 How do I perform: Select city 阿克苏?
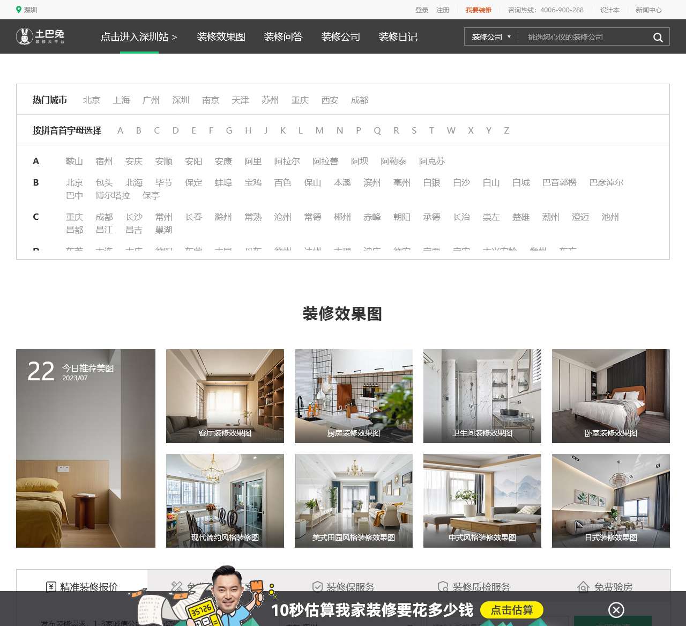[x=432, y=161]
